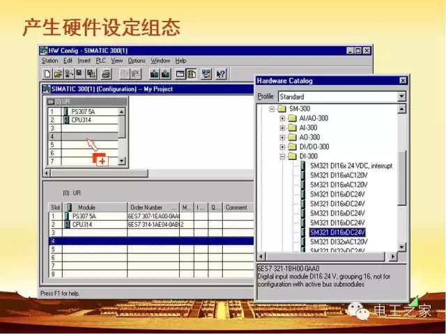Select empty slot 4 in the rack
This screenshot has width=446, height=334.
[x=85, y=136]
